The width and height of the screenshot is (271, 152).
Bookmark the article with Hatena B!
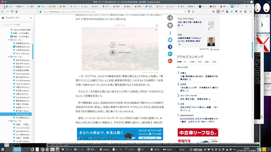(170, 54)
